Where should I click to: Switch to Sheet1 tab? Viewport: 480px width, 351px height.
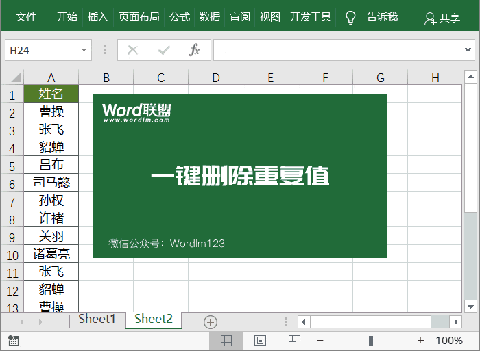pyautogui.click(x=97, y=320)
